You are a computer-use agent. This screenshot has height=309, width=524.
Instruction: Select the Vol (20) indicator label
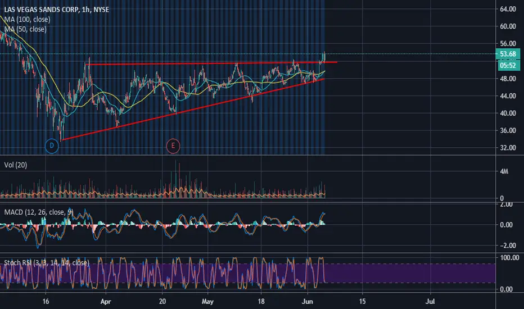tap(15, 165)
